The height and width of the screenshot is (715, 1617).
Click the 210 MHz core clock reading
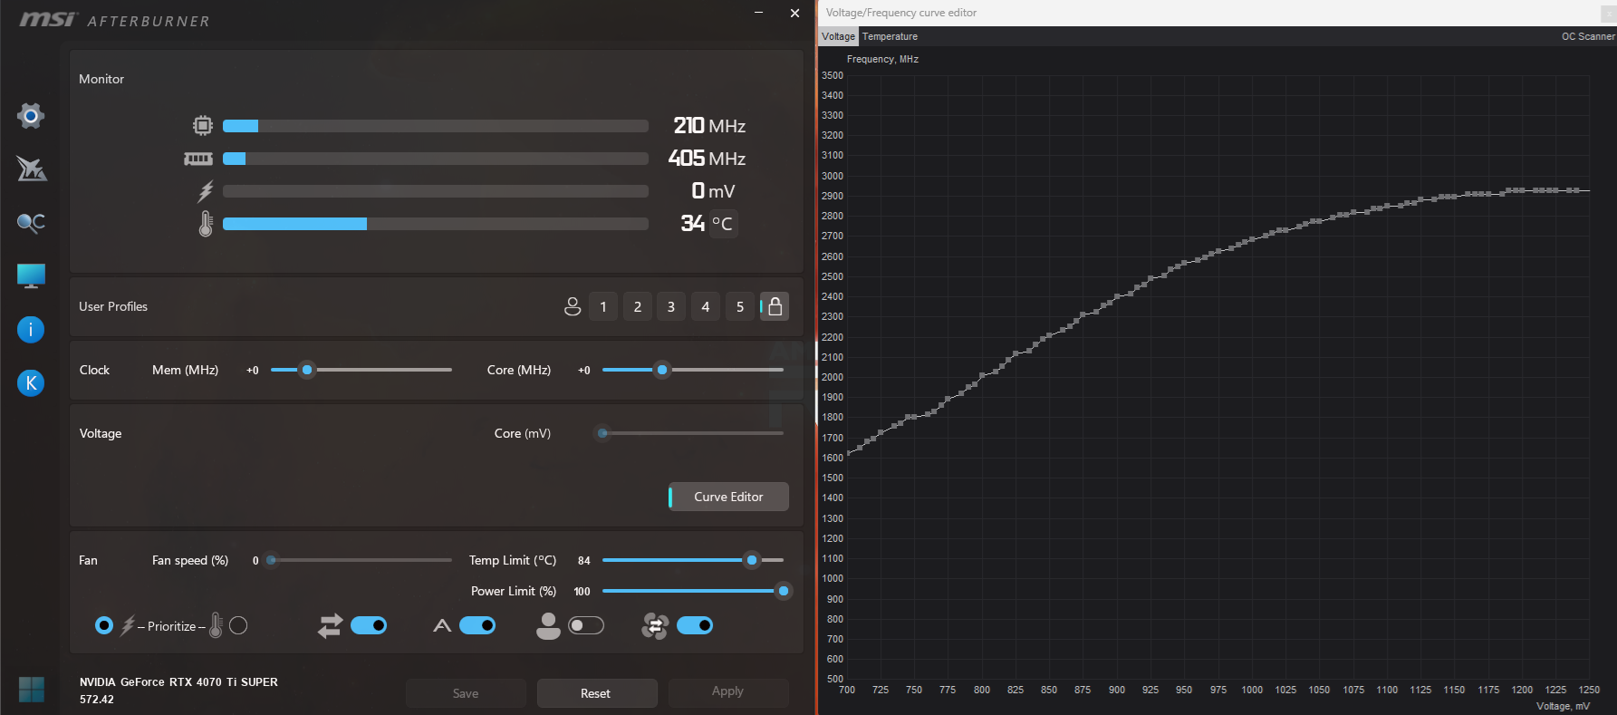709,125
